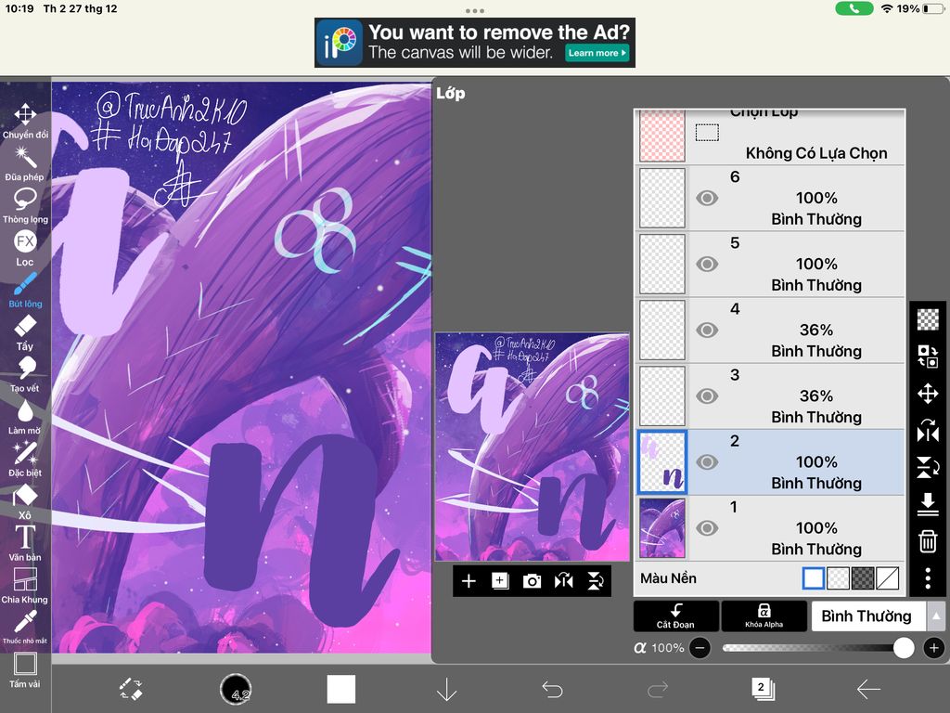Click Learn more in the ad banner
Image resolution: width=950 pixels, height=713 pixels.
(x=597, y=53)
